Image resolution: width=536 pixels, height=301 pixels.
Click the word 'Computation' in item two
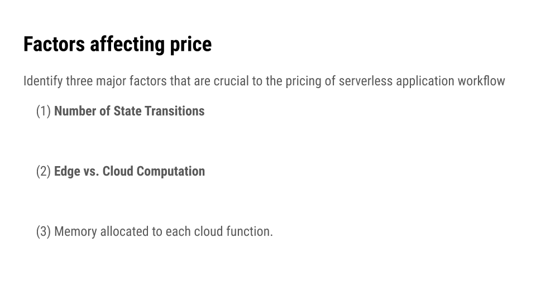point(171,171)
